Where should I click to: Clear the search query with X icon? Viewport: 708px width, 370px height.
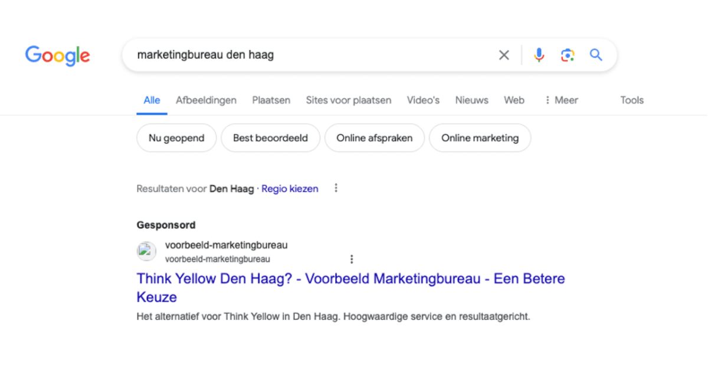pyautogui.click(x=504, y=55)
